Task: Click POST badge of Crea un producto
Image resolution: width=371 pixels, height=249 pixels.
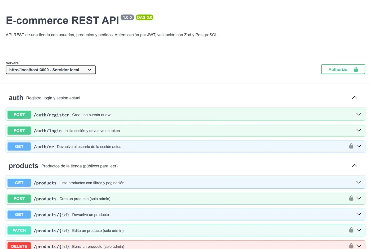Action: click(19, 198)
